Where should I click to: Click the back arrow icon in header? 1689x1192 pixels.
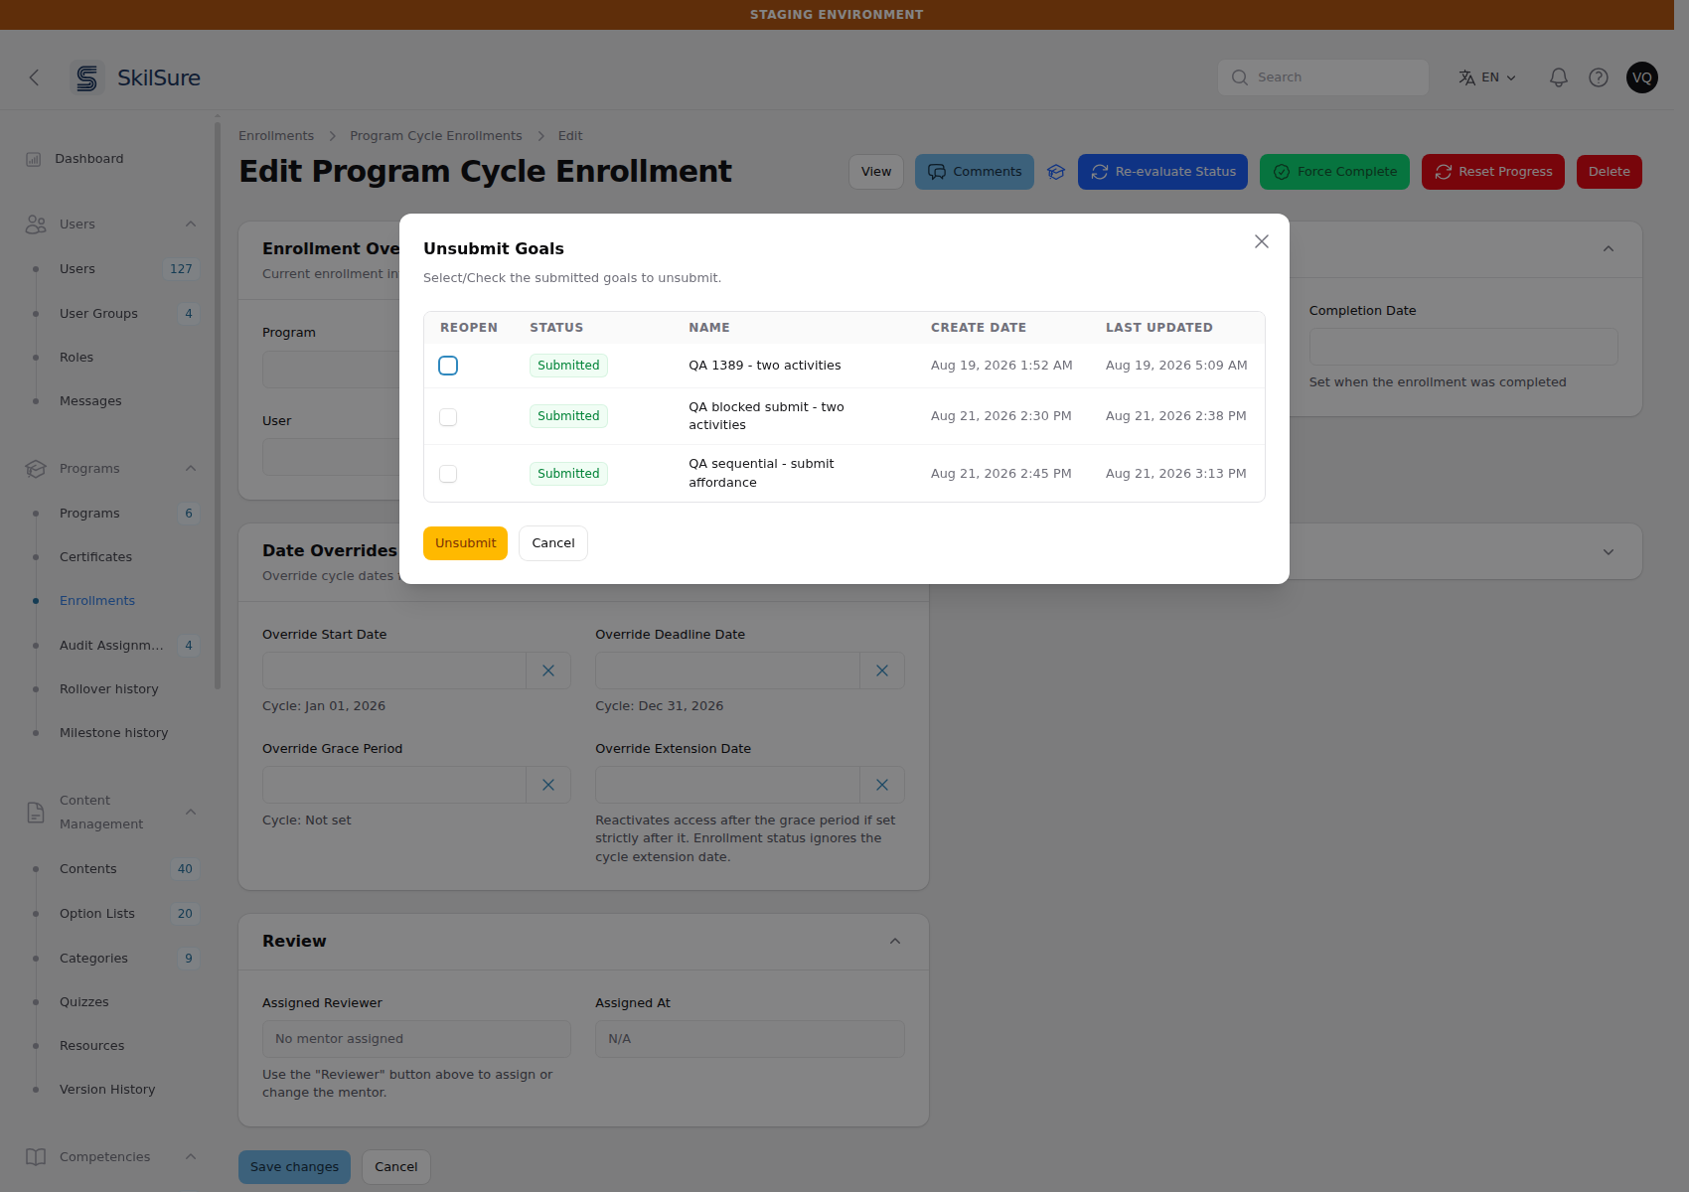click(x=34, y=77)
